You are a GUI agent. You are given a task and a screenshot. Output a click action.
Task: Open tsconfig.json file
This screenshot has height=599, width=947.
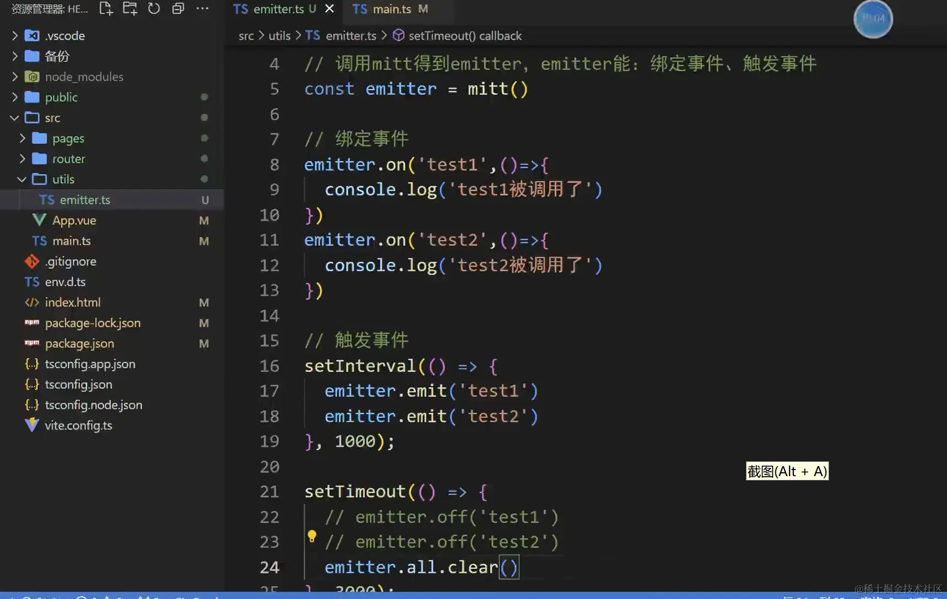112,384
